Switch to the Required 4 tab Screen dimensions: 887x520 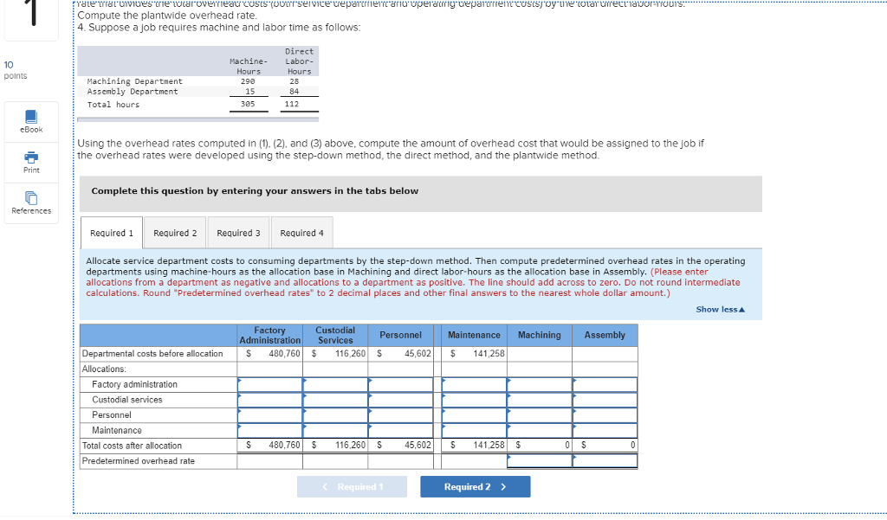[x=301, y=232]
